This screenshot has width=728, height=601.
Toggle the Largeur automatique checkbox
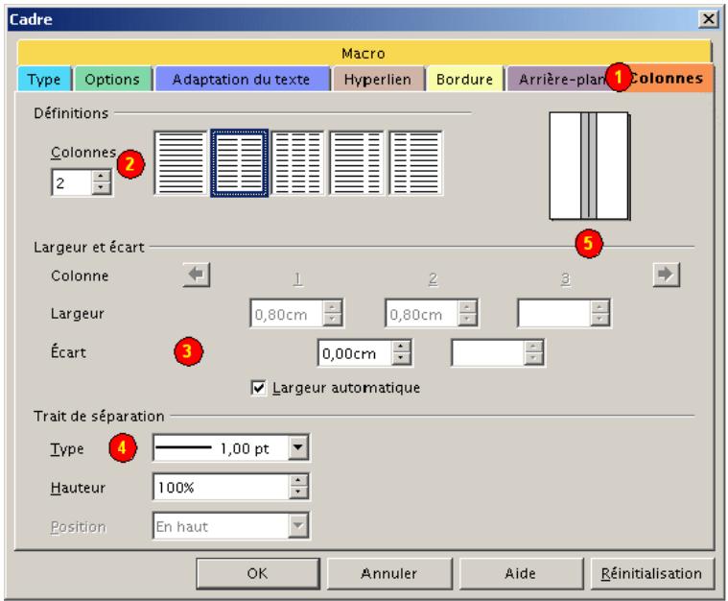tap(258, 388)
